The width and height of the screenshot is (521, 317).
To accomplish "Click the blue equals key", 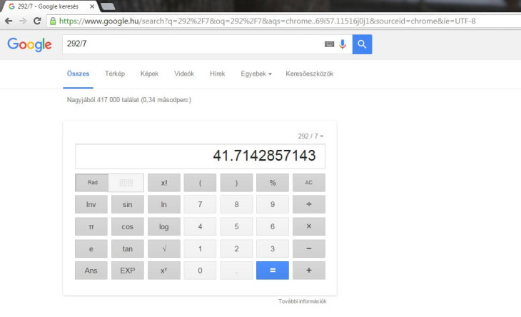I will point(273,271).
